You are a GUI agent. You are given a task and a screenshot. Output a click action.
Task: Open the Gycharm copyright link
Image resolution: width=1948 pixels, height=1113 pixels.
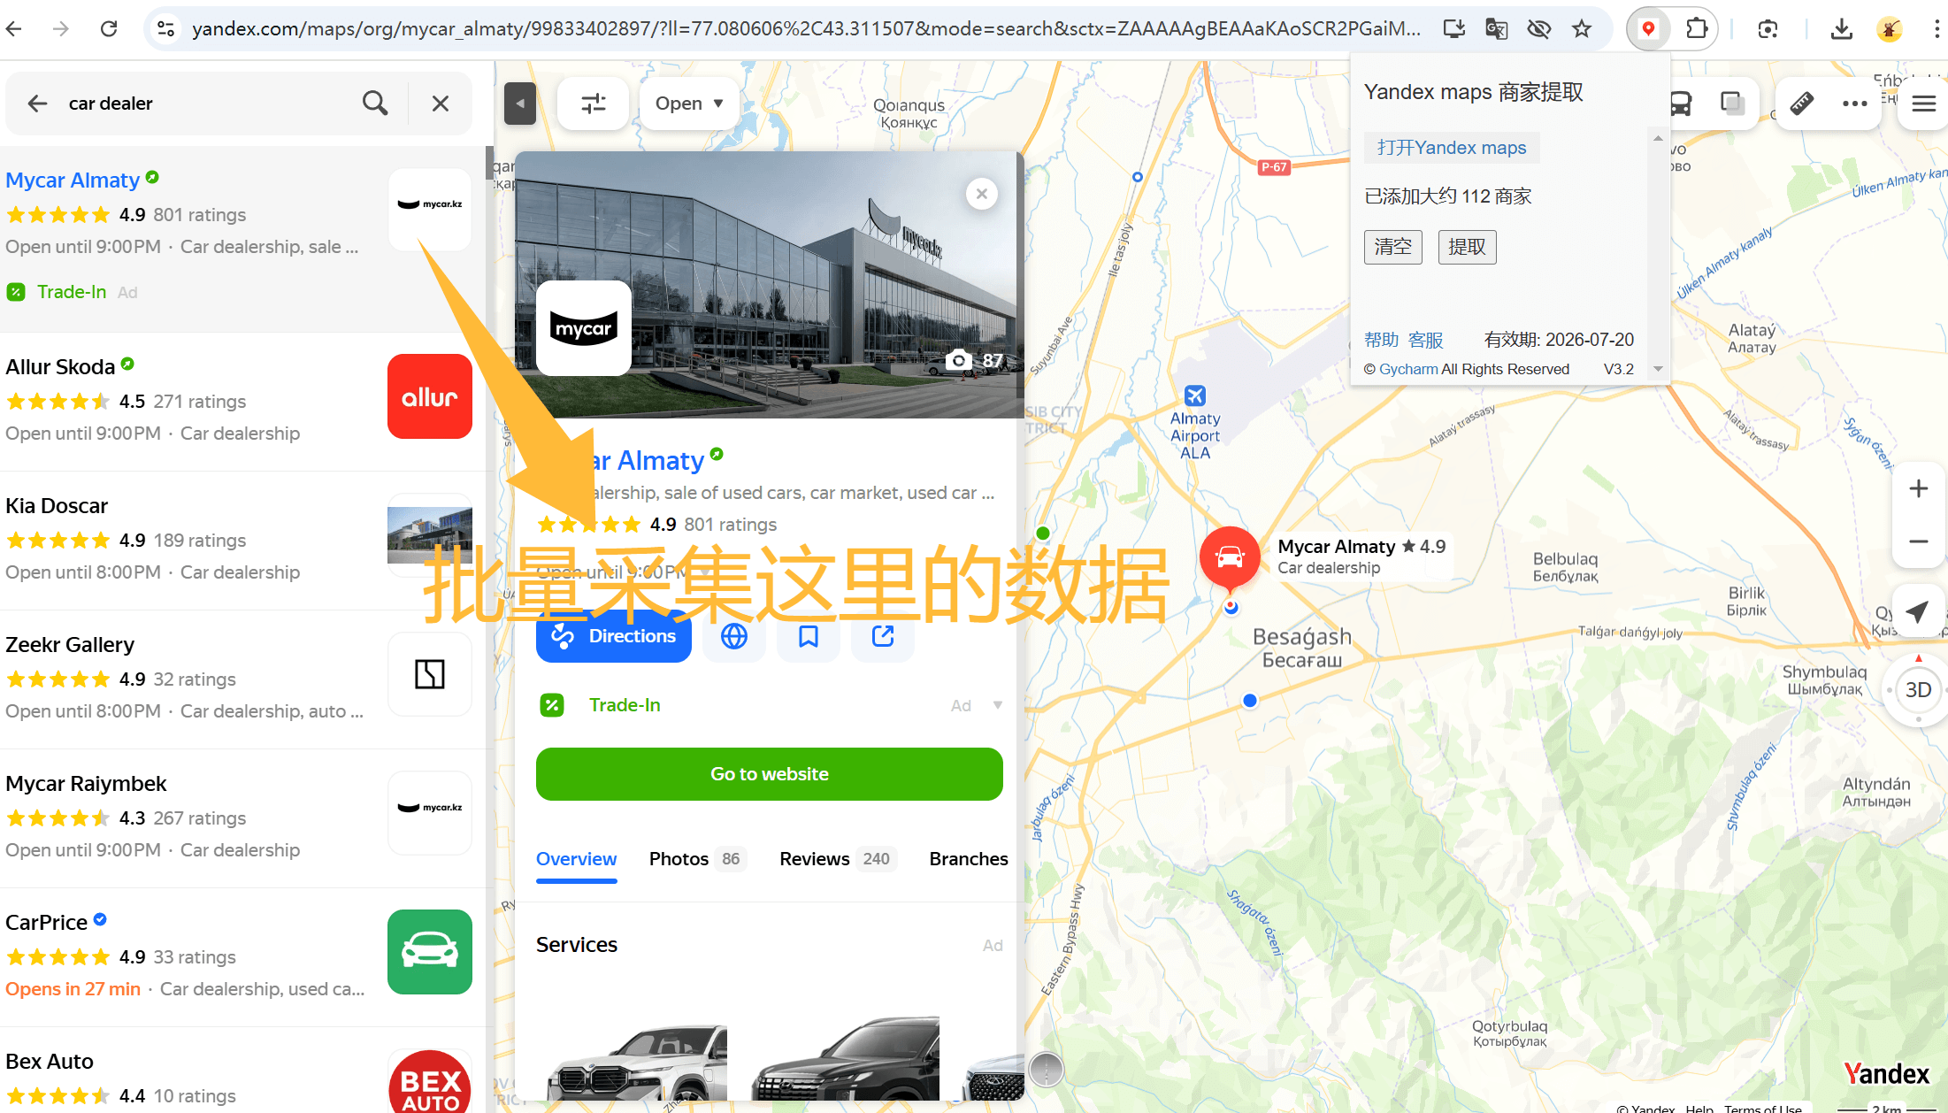1408,369
